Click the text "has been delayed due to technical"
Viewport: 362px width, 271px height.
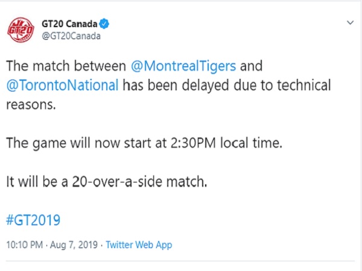pyautogui.click(x=226, y=85)
